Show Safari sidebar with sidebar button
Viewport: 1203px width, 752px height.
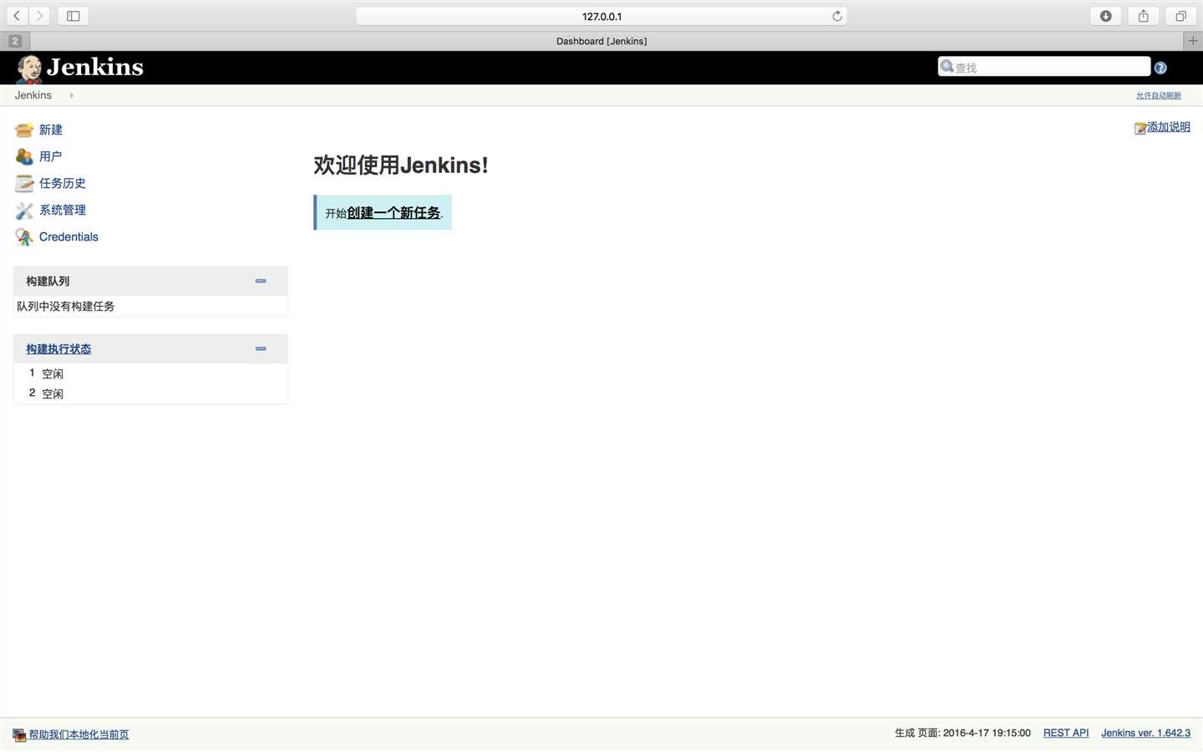coord(74,16)
